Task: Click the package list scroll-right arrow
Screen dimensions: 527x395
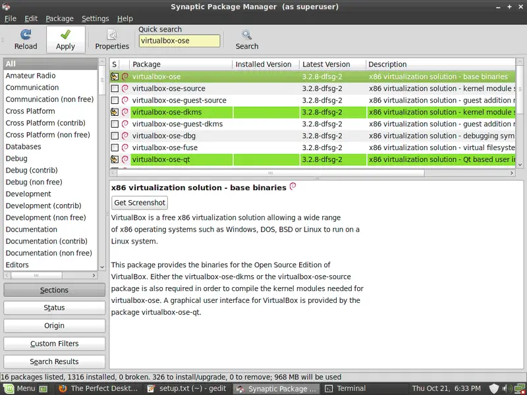Action: 512,173
